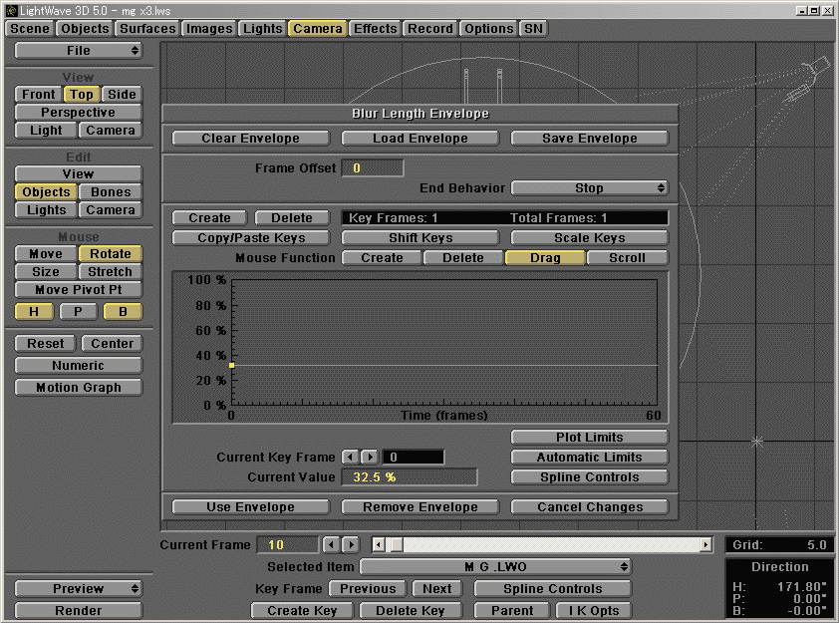Click right arrow of frame scrollbar

[706, 545]
